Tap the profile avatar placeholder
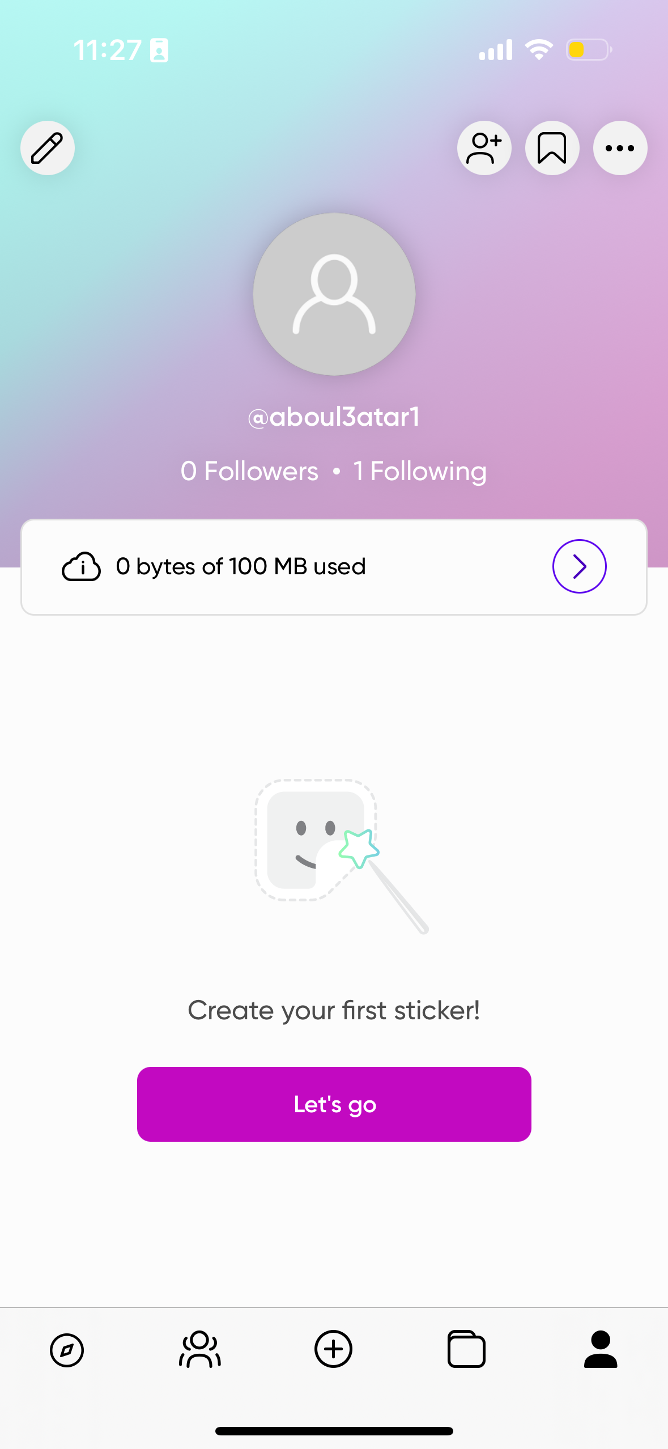Viewport: 668px width, 1449px height. pyautogui.click(x=334, y=294)
